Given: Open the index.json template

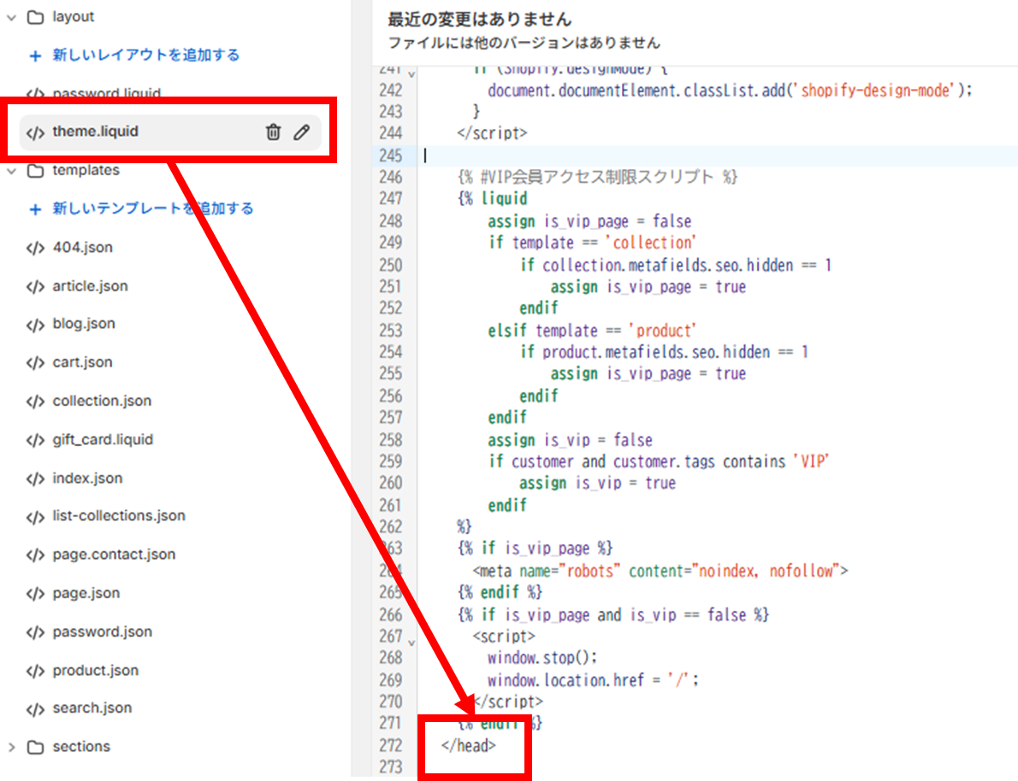Looking at the screenshot, I should (x=87, y=478).
